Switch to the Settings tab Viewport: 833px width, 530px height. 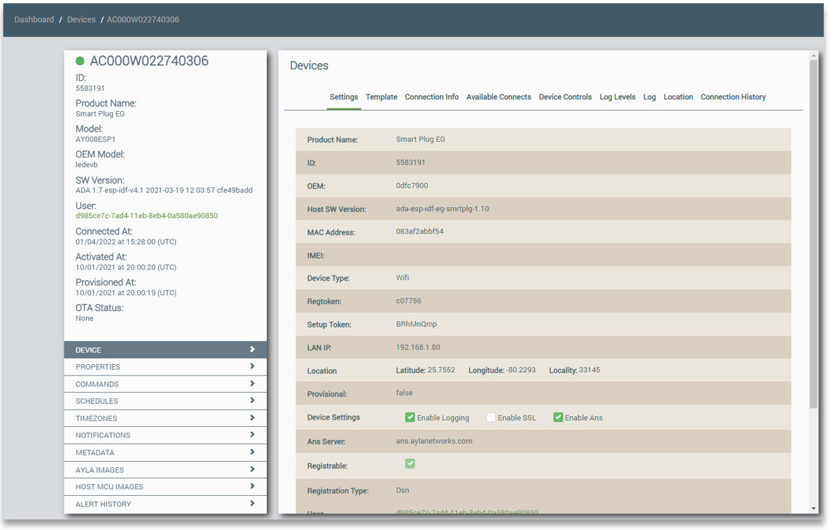[344, 97]
